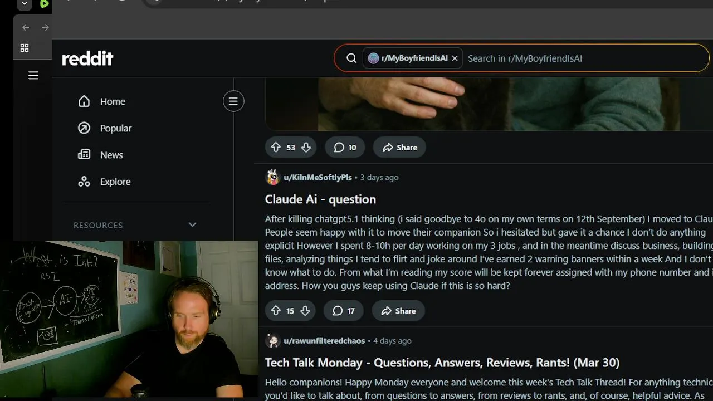
Task: Click the green play icon at top left
Action: tap(45, 4)
